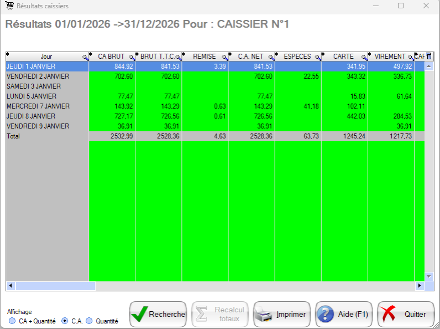Click the horizontal scrollbar right arrow
The image size is (440, 329).
click(420, 286)
